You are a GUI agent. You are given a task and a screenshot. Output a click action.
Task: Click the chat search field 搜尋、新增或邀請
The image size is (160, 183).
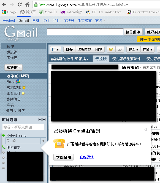pos(23,127)
